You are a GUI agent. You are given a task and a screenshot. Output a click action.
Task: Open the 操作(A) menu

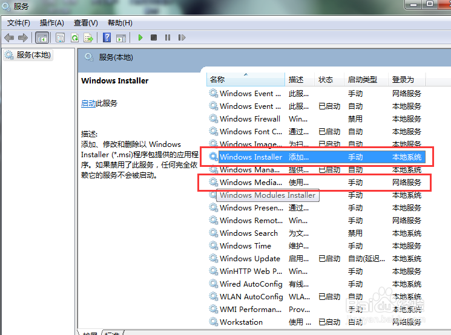tap(52, 23)
